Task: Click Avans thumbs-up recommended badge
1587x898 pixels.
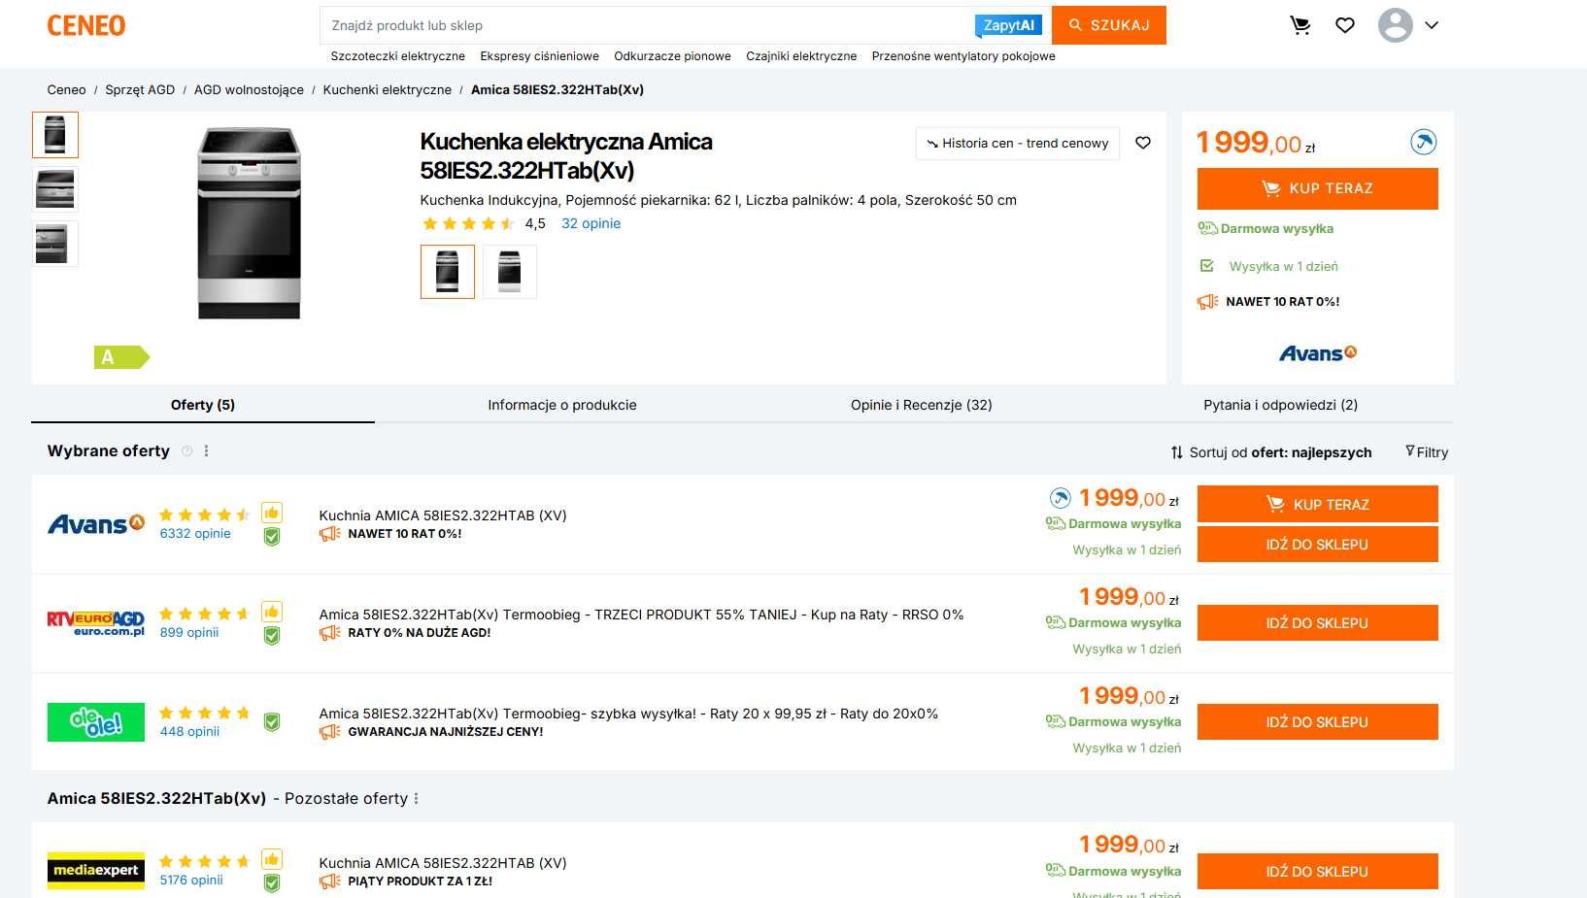Action: [272, 513]
